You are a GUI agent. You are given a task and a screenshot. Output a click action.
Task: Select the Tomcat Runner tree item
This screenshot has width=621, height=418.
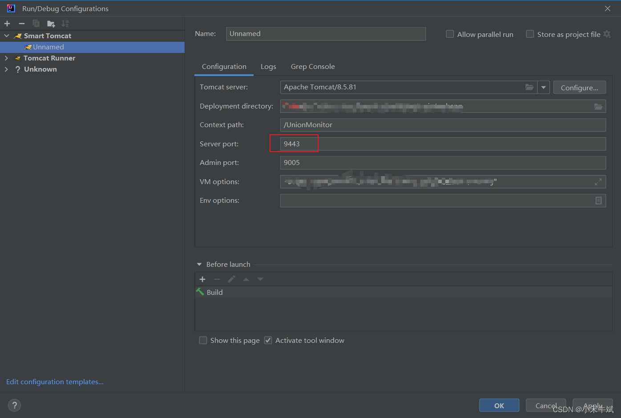[x=92, y=58]
